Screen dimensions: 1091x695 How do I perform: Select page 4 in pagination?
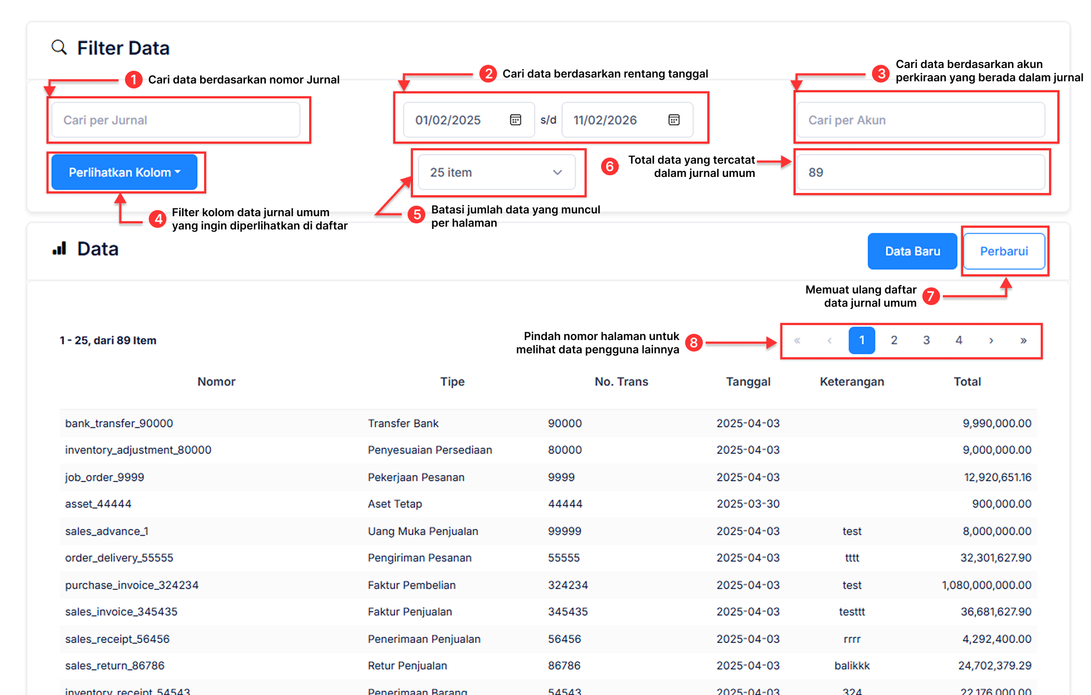coord(958,341)
